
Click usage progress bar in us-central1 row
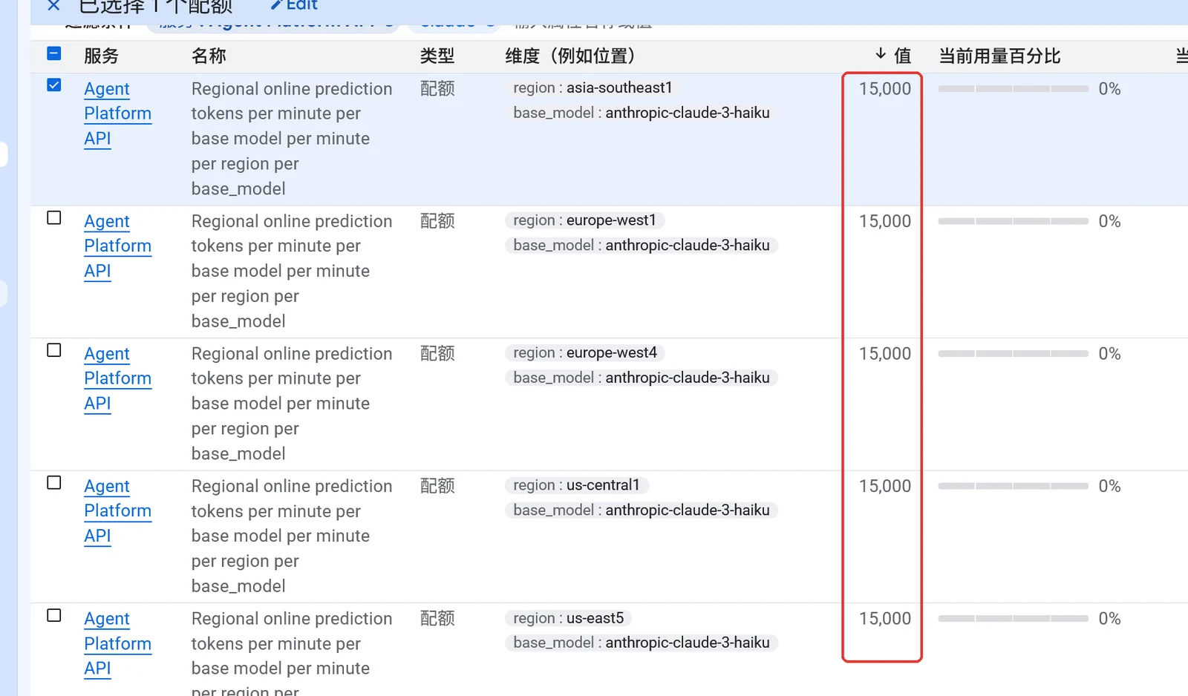click(x=1013, y=486)
